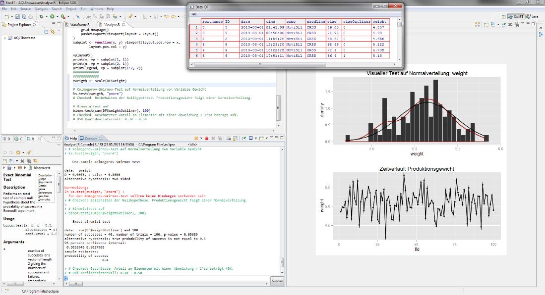545x295 pixels.
Task: Click the 'date' column header in DF table
Action: coord(252,21)
